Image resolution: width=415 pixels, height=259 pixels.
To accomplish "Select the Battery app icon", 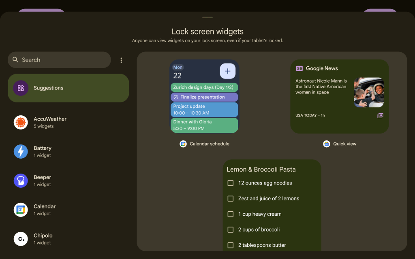I will click(x=21, y=151).
